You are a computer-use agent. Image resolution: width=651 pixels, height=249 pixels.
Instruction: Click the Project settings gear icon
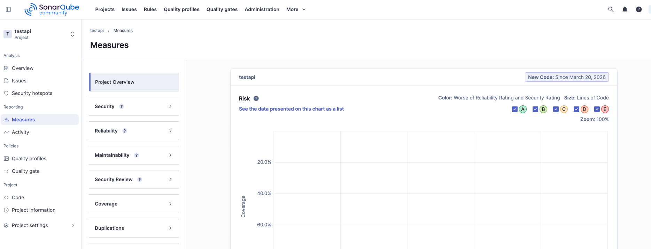(x=6, y=225)
